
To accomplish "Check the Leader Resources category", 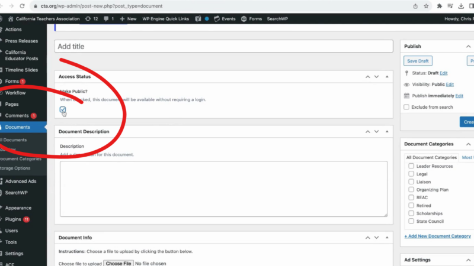I will (x=411, y=166).
